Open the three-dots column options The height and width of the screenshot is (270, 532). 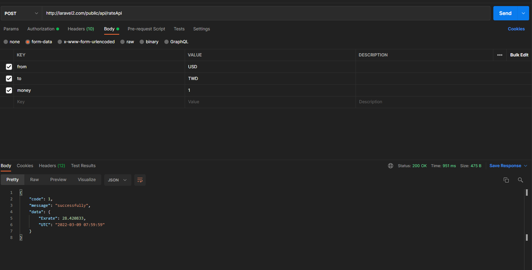point(499,55)
